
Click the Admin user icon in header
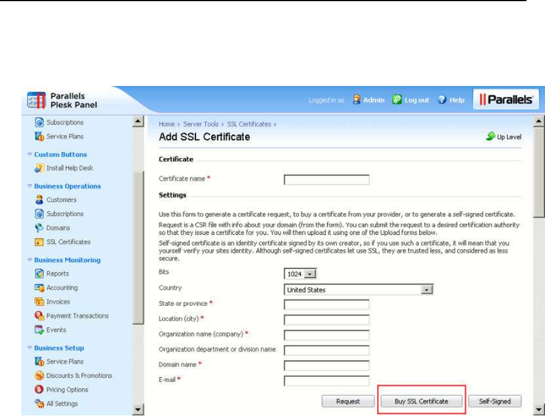pos(356,100)
